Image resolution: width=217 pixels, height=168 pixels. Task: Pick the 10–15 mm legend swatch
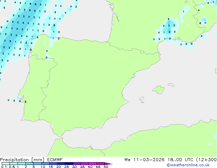(45, 164)
